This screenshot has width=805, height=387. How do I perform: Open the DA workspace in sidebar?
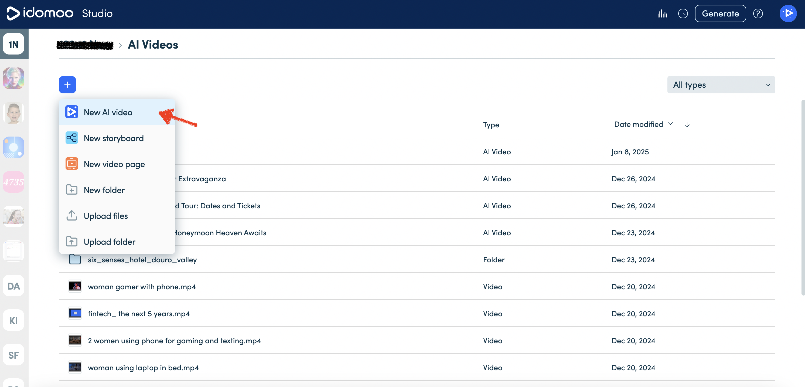pyautogui.click(x=13, y=286)
